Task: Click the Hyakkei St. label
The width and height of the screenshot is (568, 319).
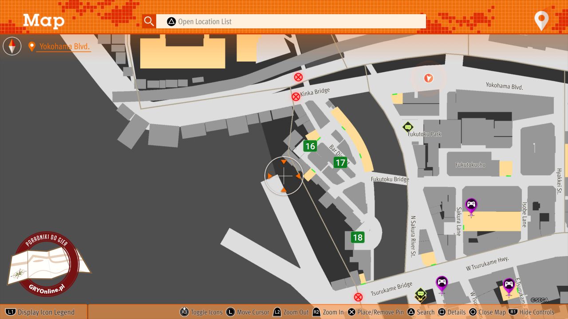Action: click(559, 181)
